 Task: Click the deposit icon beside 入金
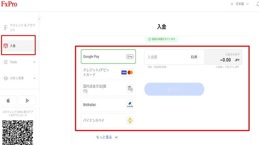coord(6,46)
